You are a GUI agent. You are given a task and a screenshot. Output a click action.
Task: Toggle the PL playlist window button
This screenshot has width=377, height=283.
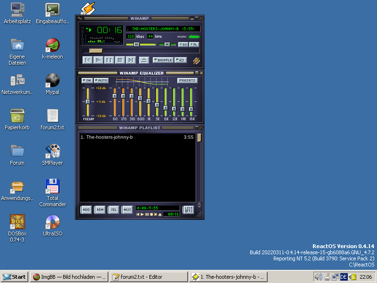click(194, 44)
